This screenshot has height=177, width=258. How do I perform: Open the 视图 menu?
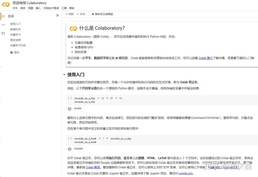(x=30, y=8)
